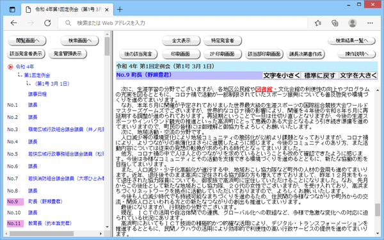Image resolution: width=384 pixels, height=240 pixels.
Task: Return to 検索結果一覧へ results list
Action: [x=351, y=41]
